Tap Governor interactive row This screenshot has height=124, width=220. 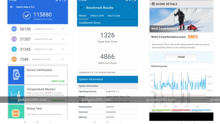click(x=108, y=112)
